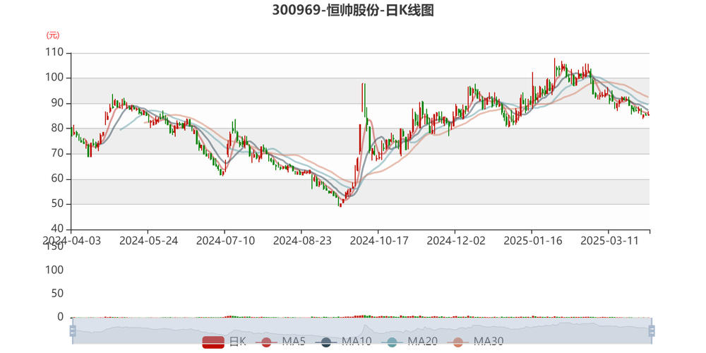Click the 2024-04-03 date label
Screen dimensions: 706x353
point(71,241)
